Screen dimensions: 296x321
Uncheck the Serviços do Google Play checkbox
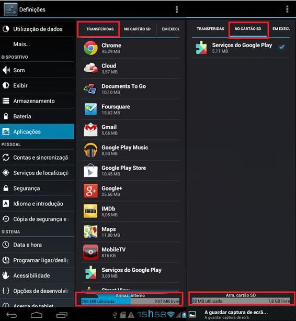(281, 47)
